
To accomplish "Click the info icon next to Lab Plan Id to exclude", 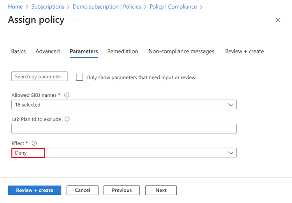I will tap(67, 119).
